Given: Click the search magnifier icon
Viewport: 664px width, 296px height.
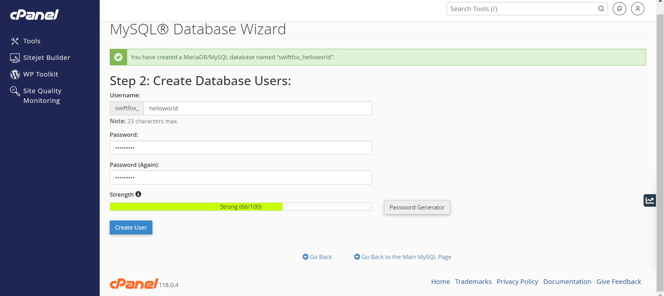Looking at the screenshot, I should [x=601, y=9].
